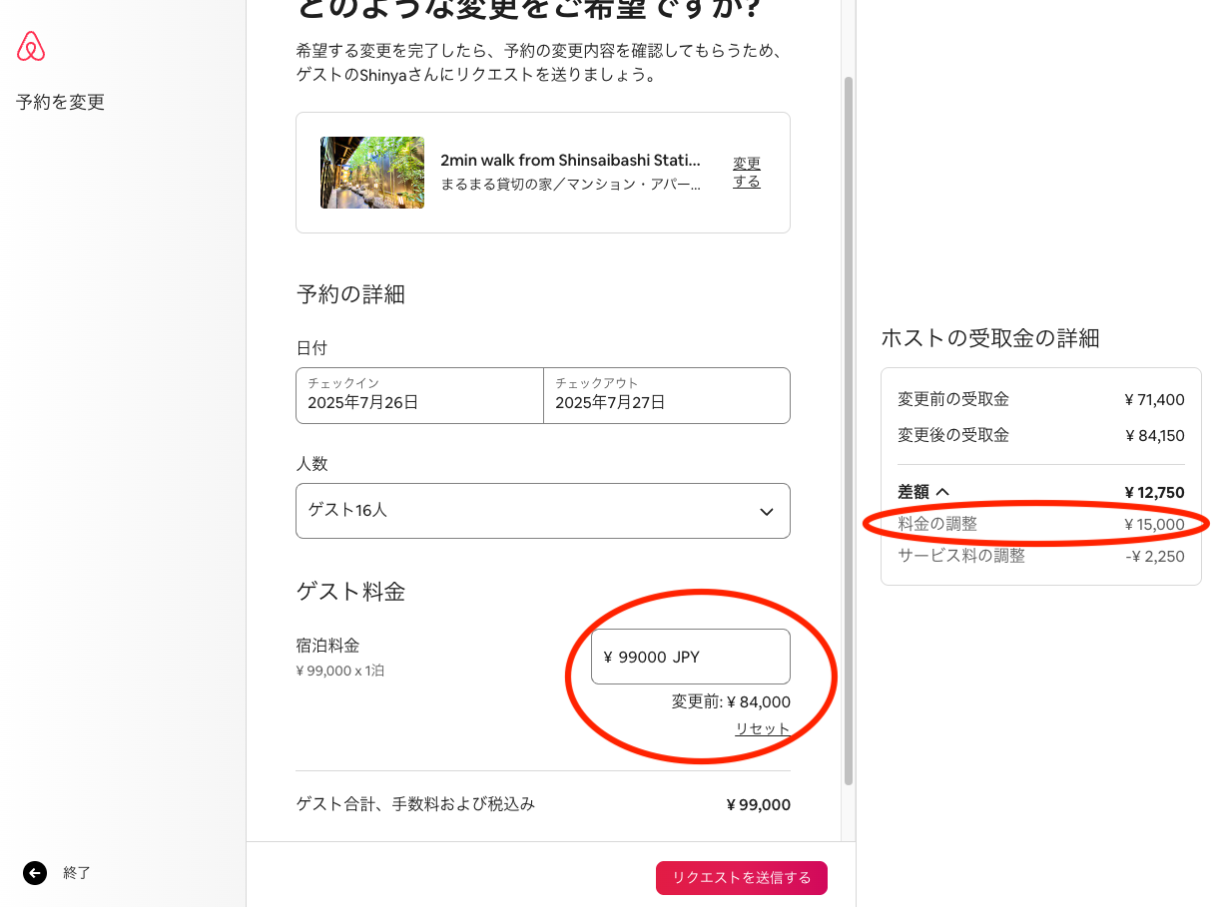Click the 終了 exit label
1216x907 pixels.
[x=77, y=873]
